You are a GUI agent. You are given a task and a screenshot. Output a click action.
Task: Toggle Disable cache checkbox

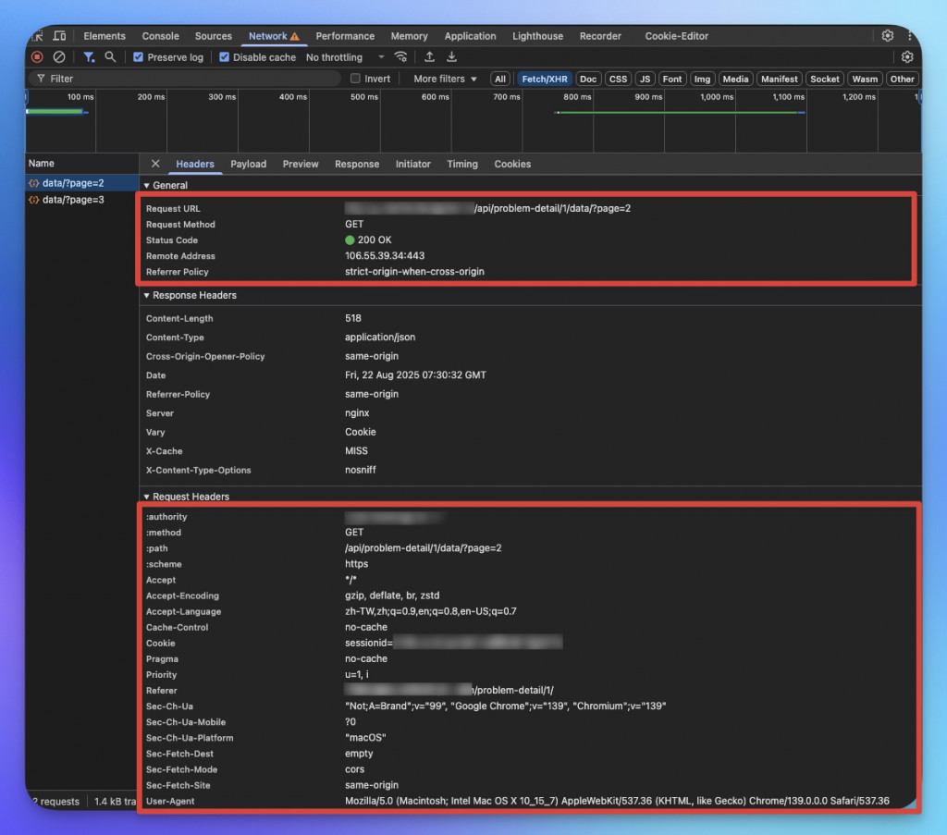[224, 57]
